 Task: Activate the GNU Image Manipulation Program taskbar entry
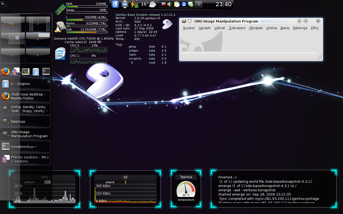[25, 134]
